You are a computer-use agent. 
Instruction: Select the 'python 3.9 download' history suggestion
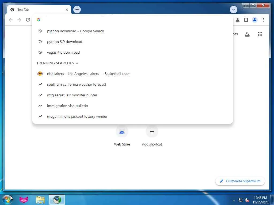point(133,42)
